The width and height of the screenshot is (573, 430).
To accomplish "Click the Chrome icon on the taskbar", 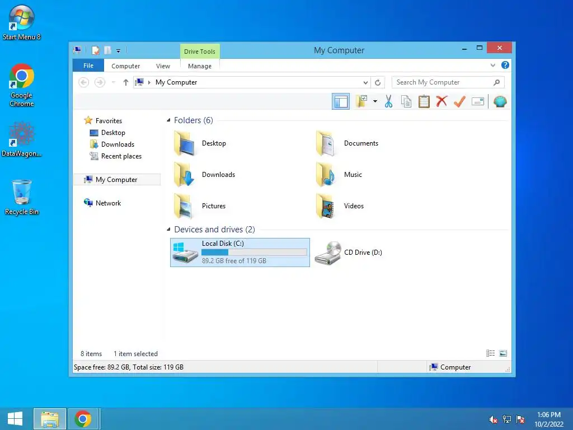I will click(83, 419).
